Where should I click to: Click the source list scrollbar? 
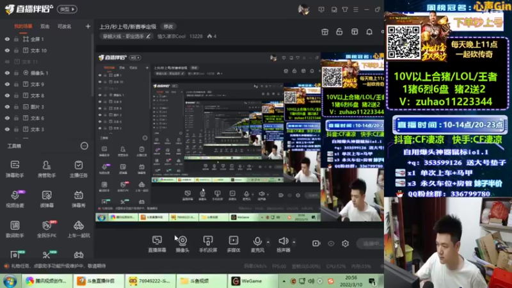point(93,65)
